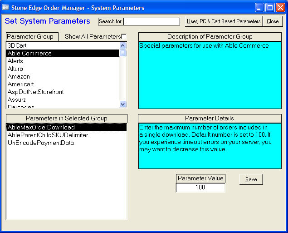Click the group list scroll up arrow
288x233 pixels.
point(123,45)
